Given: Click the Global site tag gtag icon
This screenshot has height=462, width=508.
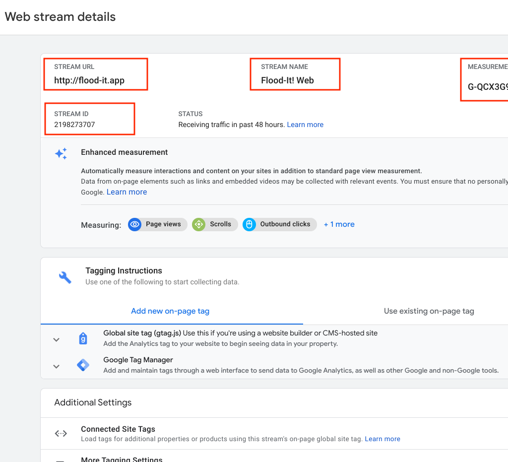Looking at the screenshot, I should (x=83, y=338).
